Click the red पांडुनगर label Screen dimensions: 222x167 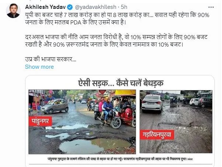coord(40,121)
